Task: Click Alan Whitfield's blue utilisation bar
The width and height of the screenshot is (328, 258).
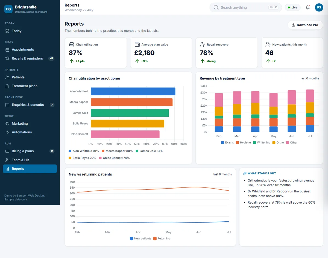Action: tap(133, 91)
